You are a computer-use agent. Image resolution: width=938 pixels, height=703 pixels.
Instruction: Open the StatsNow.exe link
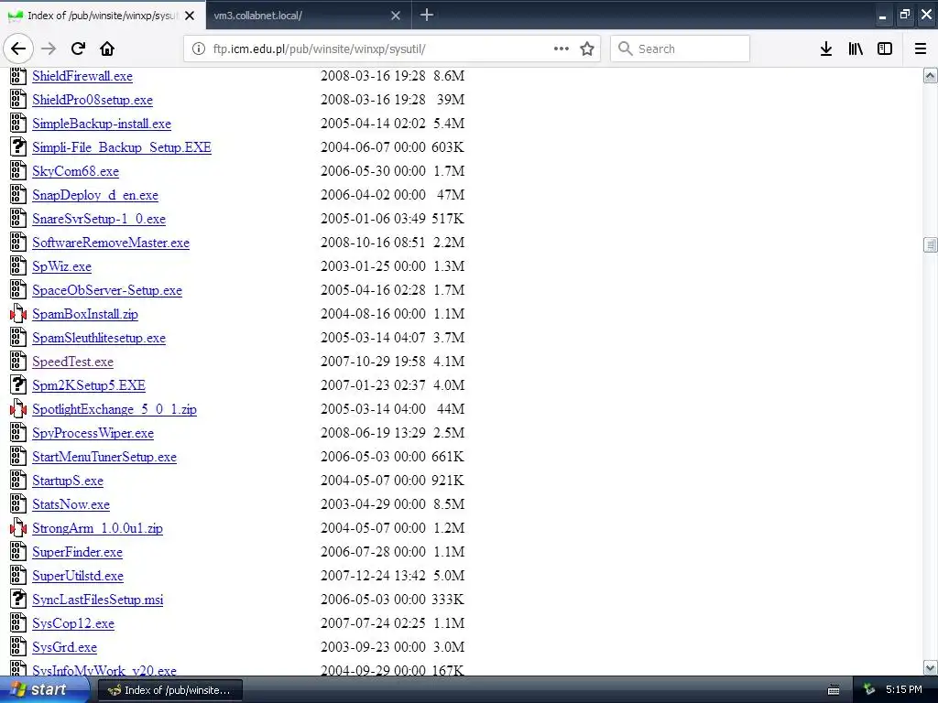click(71, 504)
